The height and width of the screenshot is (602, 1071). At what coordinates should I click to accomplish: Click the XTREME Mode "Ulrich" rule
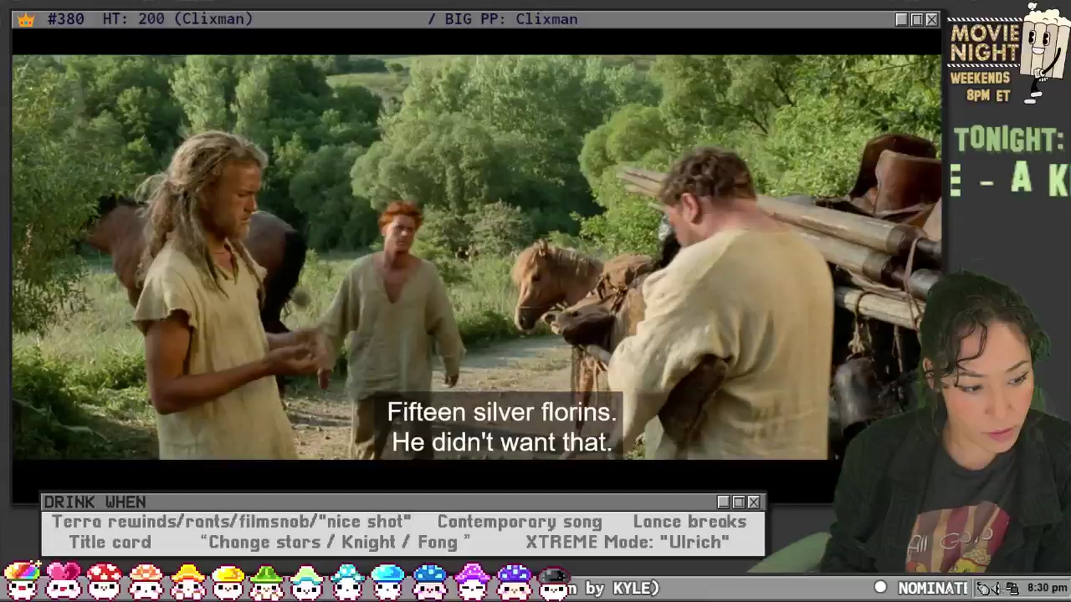tap(628, 542)
